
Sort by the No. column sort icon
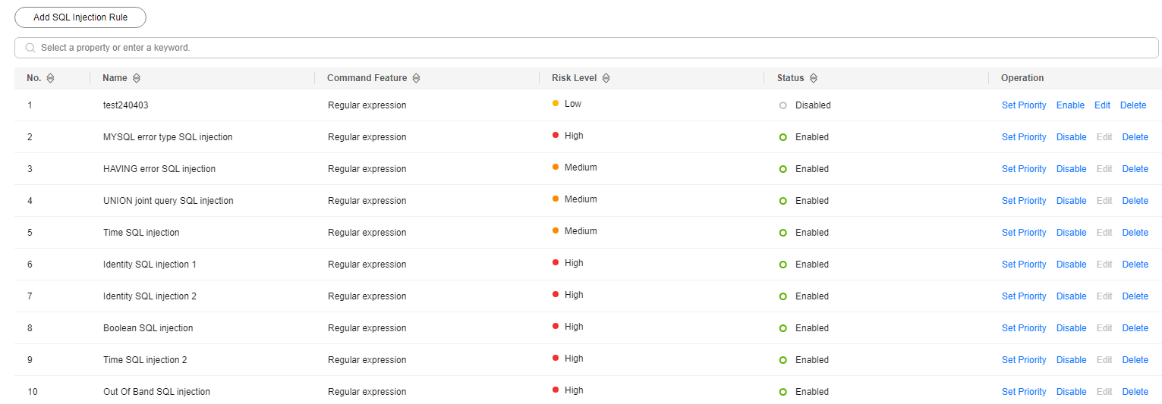coord(51,78)
